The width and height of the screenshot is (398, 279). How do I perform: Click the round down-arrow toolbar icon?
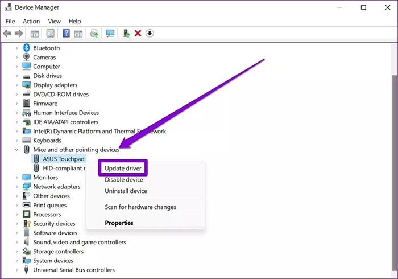click(x=150, y=34)
